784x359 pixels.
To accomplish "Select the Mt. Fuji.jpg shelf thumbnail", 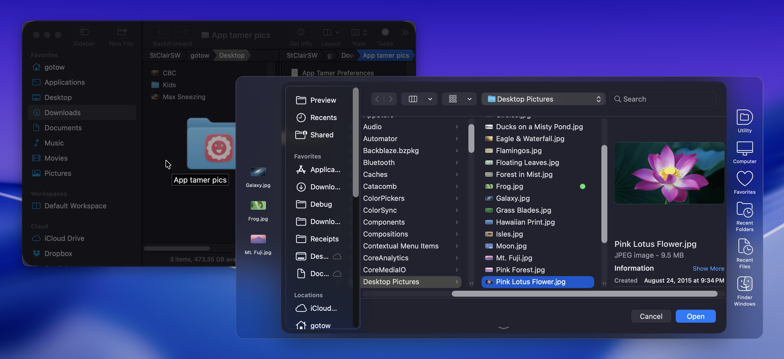I will click(x=258, y=239).
